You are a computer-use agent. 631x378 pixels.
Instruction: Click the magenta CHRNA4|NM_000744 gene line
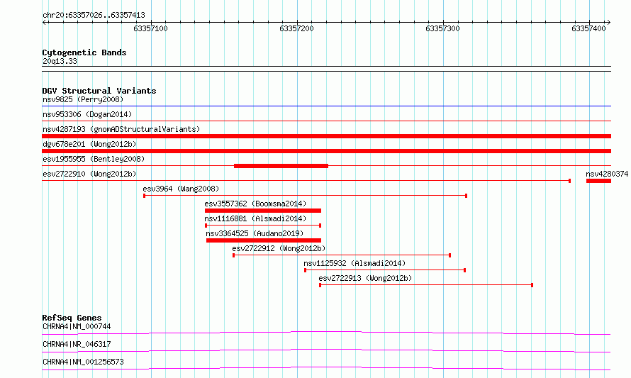(326, 333)
